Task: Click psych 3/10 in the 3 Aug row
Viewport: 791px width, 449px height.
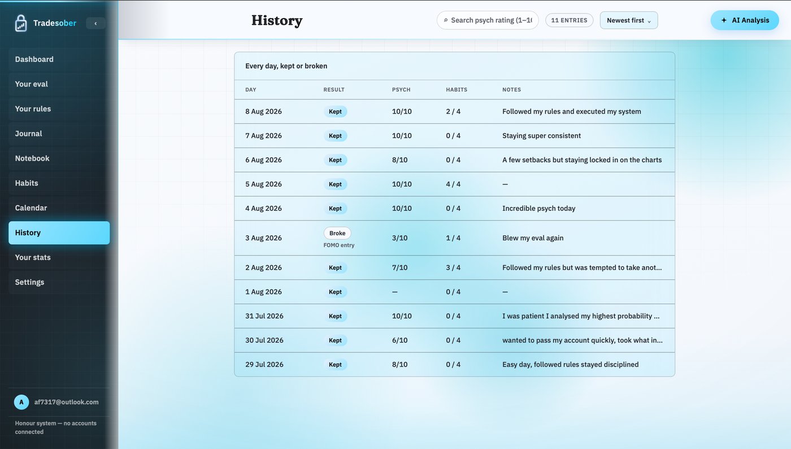Action: [400, 238]
